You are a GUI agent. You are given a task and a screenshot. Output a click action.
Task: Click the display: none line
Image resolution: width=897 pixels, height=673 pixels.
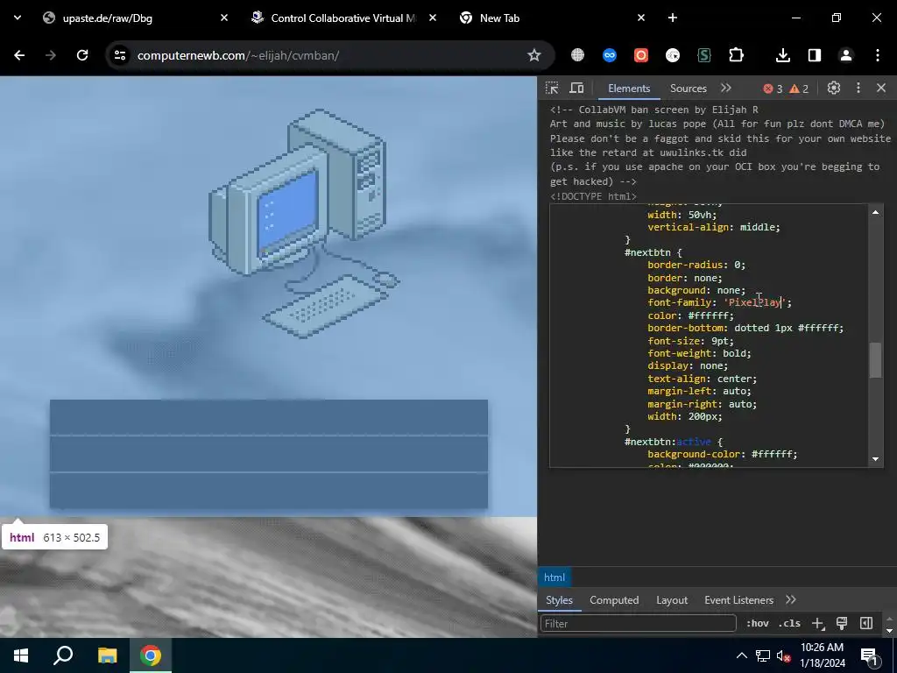pyautogui.click(x=688, y=365)
